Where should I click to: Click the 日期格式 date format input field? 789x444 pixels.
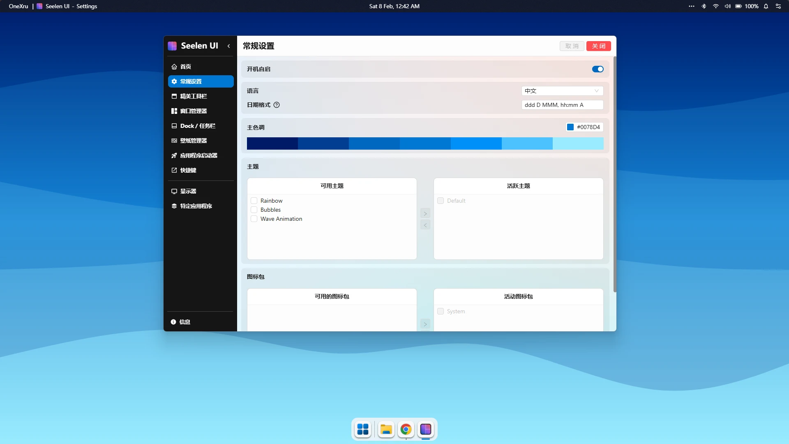point(562,105)
